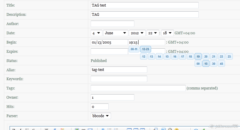Pick minute 15 in time picker

coord(206,64)
